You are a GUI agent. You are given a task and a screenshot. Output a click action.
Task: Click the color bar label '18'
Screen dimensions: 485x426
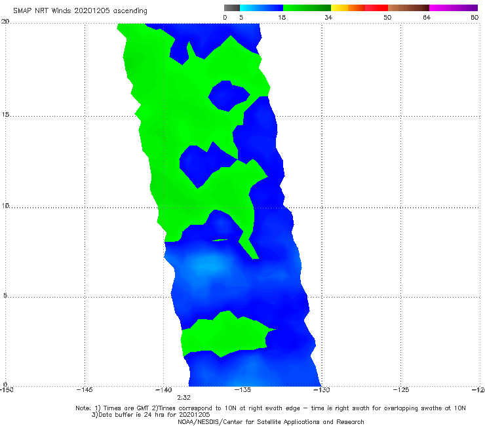(282, 17)
